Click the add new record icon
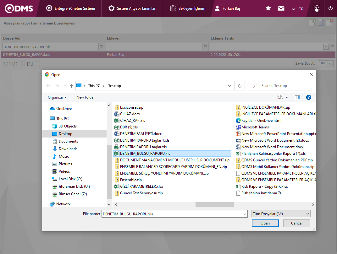Viewport: 337px width, 254px height. tap(312, 23)
